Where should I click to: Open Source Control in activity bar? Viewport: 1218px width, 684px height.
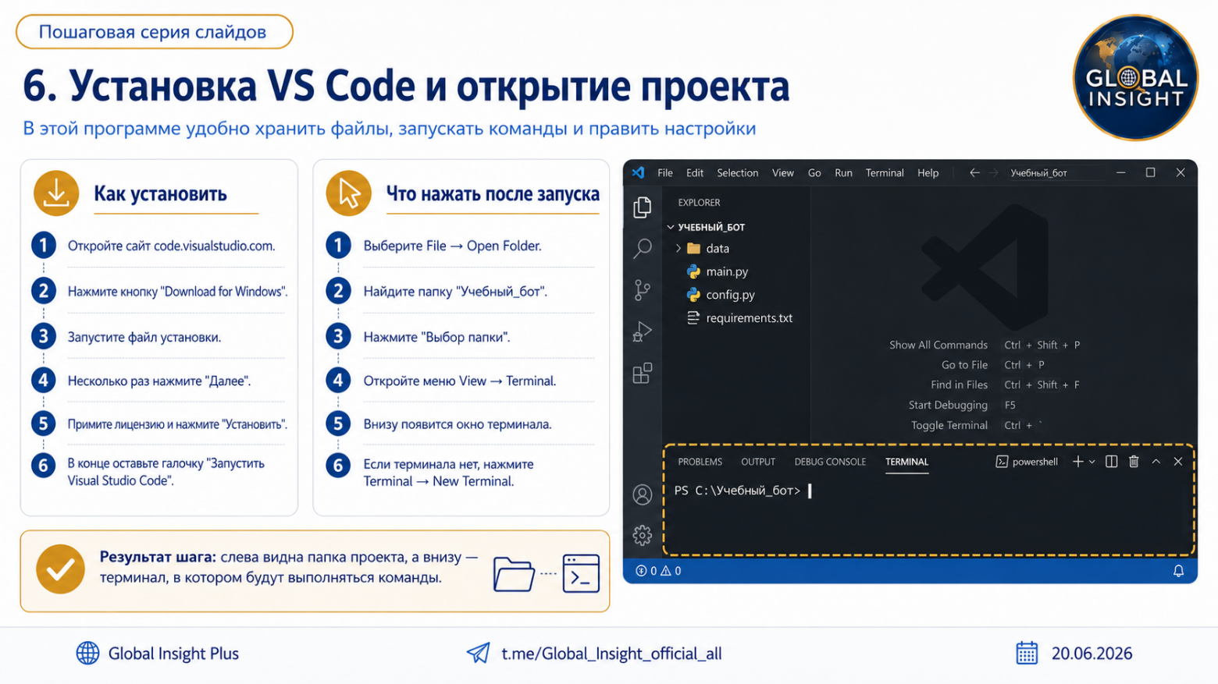point(643,290)
